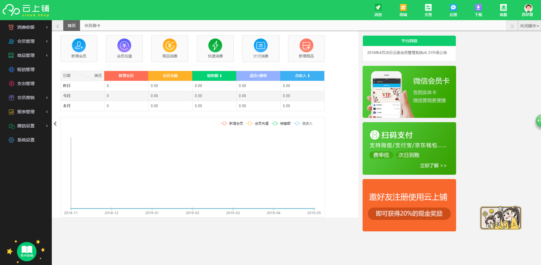
Task: Click the 微信设置 WeChat icon in sidebar
Action: click(x=12, y=126)
